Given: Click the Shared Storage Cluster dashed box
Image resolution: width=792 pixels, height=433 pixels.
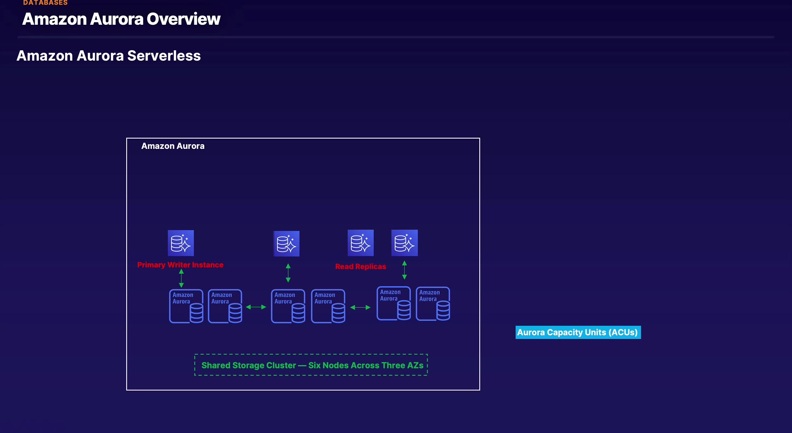Looking at the screenshot, I should click(x=311, y=365).
